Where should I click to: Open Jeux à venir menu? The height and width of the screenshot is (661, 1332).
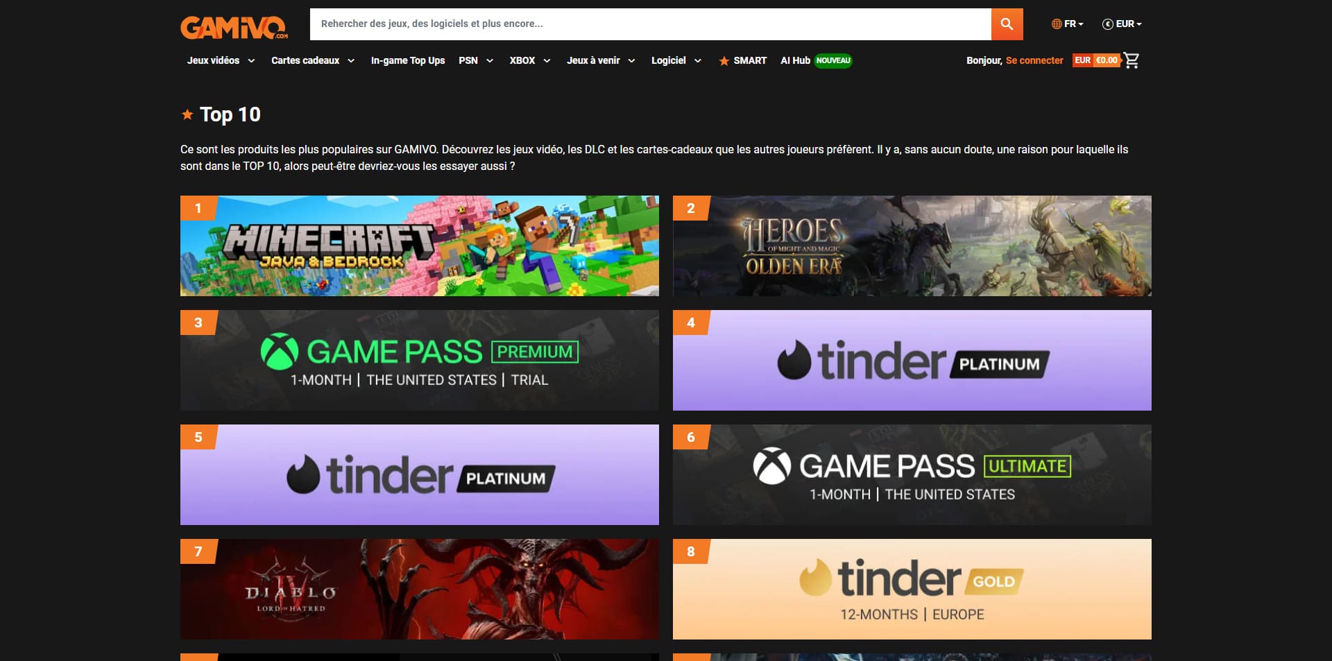pyautogui.click(x=601, y=60)
